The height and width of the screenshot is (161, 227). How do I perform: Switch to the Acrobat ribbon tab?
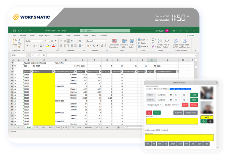(x=104, y=35)
